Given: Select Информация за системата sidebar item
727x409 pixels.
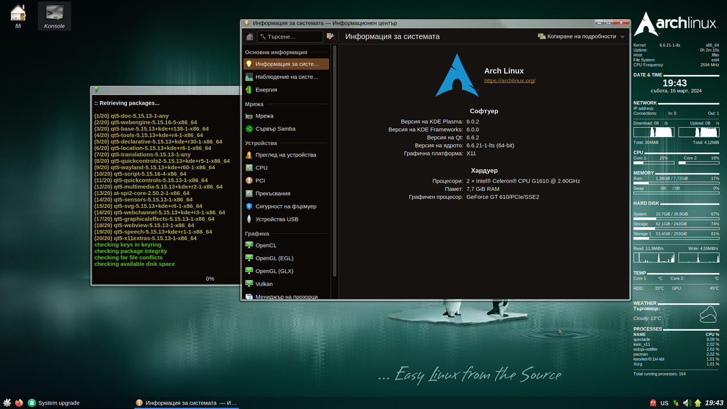Looking at the screenshot, I should [x=286, y=64].
